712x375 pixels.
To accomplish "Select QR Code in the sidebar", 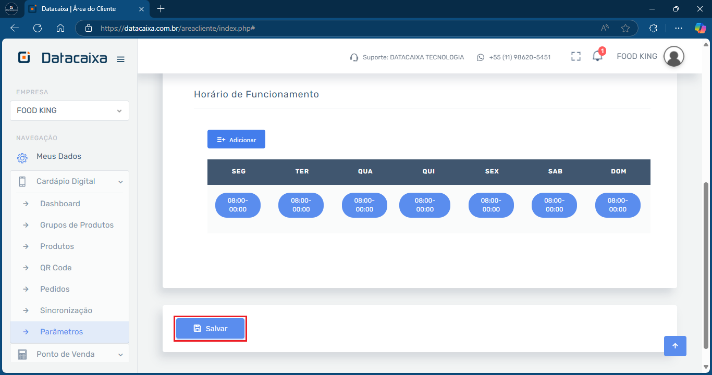I will click(56, 268).
